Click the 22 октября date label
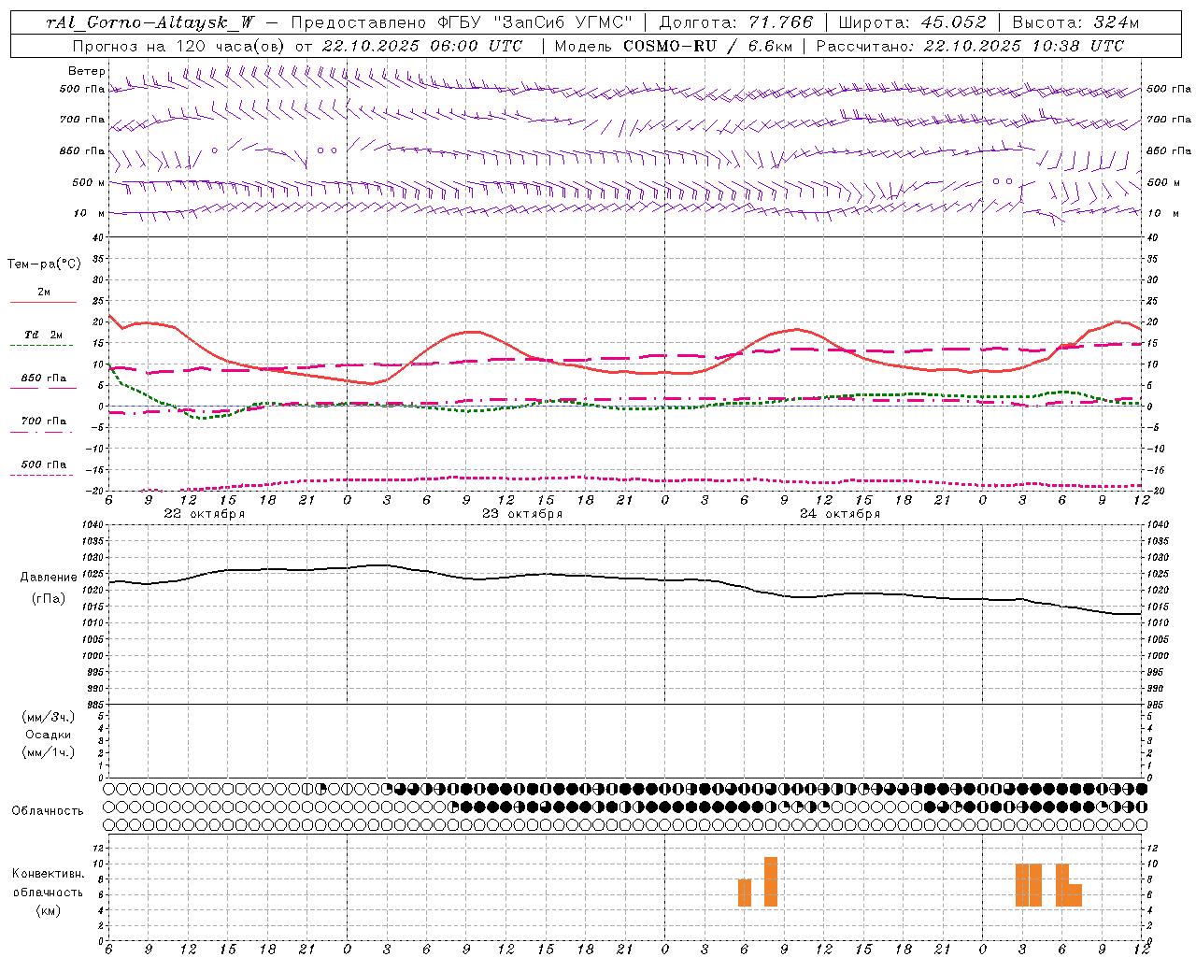Viewport: 1196px width, 957px height. tap(205, 514)
